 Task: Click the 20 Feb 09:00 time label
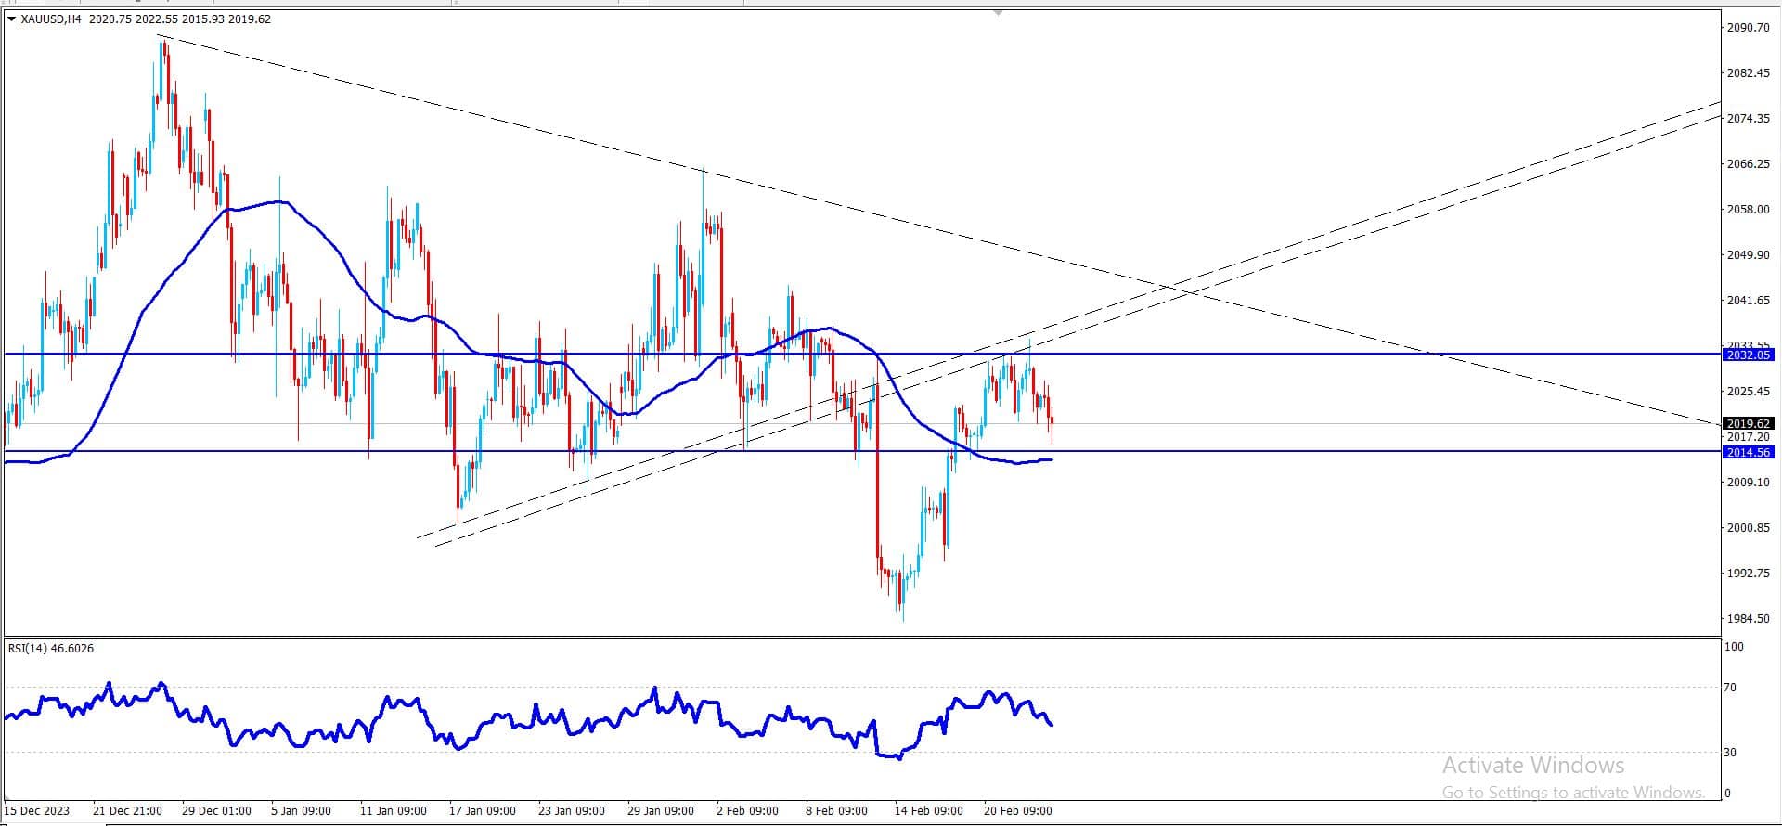[x=1018, y=810]
